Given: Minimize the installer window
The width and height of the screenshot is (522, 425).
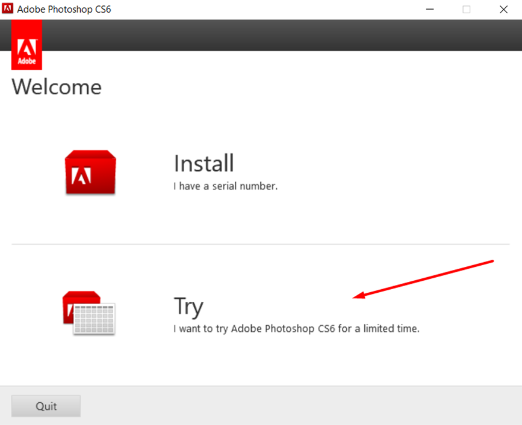Looking at the screenshot, I should (430, 9).
